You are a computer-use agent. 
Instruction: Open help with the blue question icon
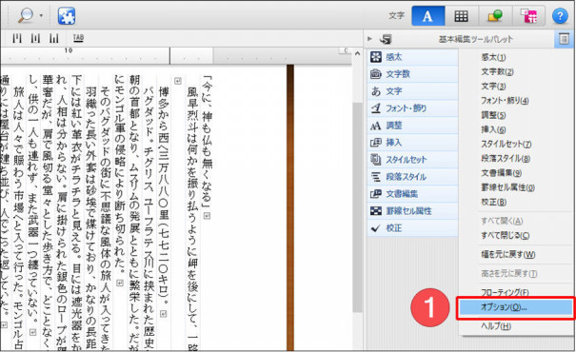pos(560,16)
